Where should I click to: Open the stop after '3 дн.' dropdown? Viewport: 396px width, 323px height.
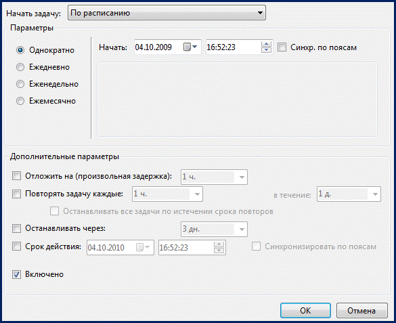tap(214, 229)
